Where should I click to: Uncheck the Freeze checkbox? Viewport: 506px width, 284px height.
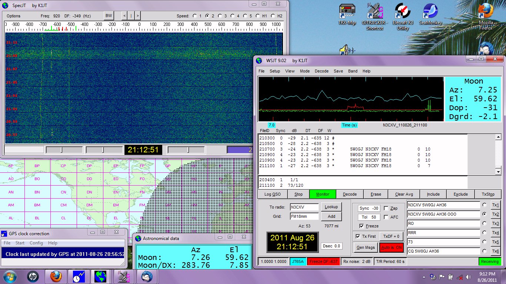(362, 226)
